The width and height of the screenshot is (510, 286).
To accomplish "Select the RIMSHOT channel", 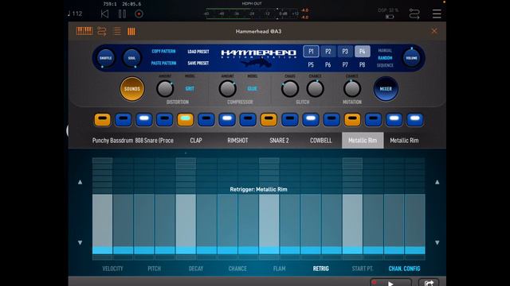I will tap(237, 141).
